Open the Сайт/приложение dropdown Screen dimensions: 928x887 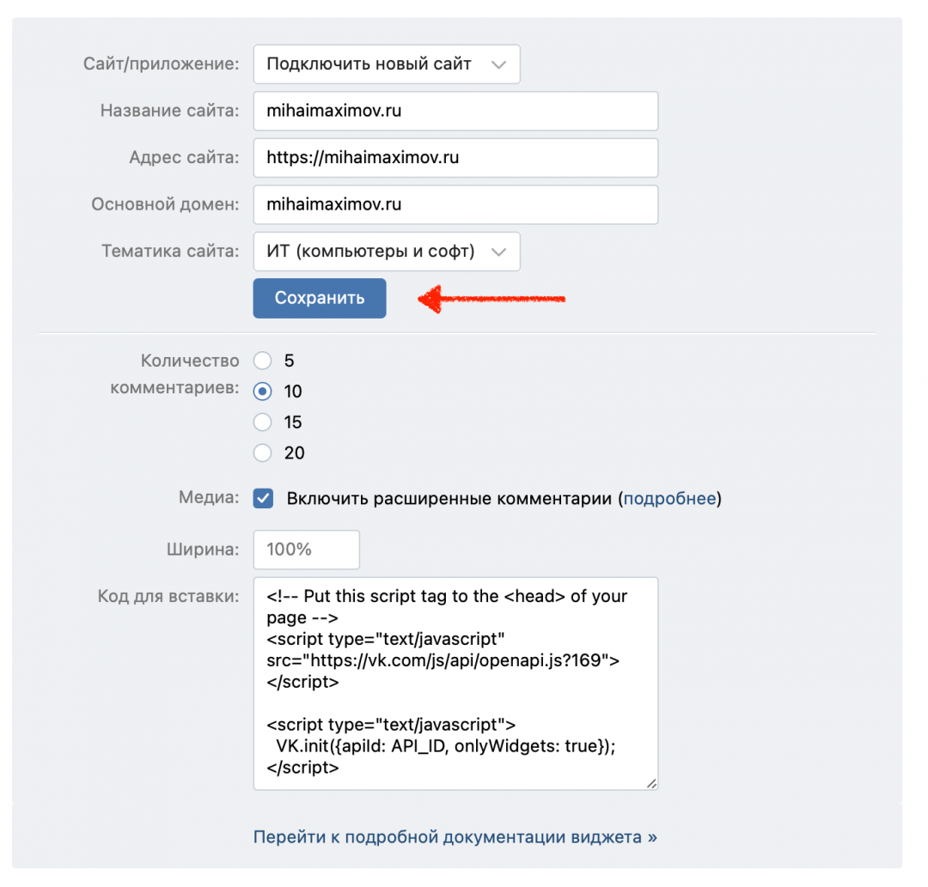click(386, 64)
